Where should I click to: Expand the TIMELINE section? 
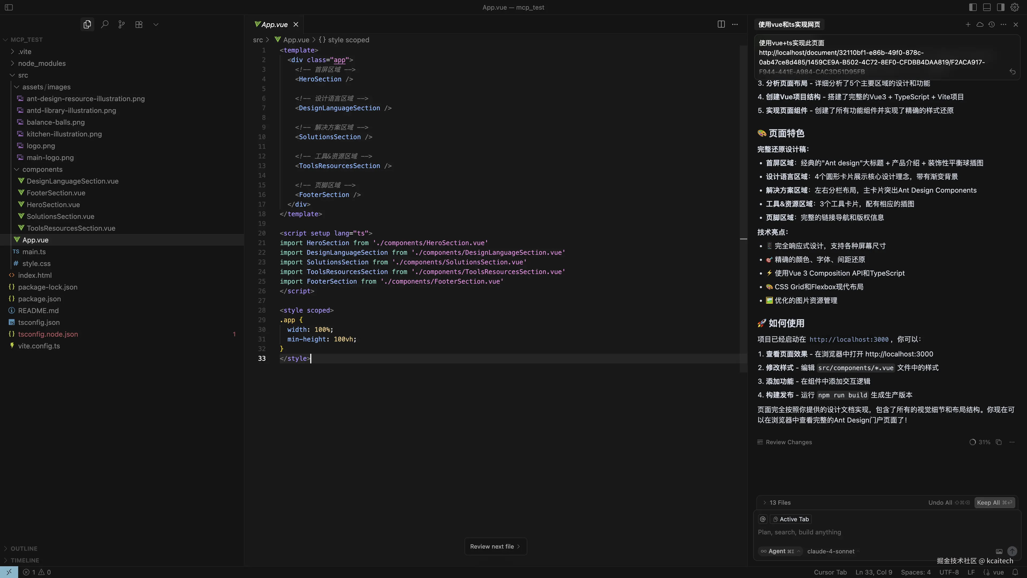(x=122, y=560)
